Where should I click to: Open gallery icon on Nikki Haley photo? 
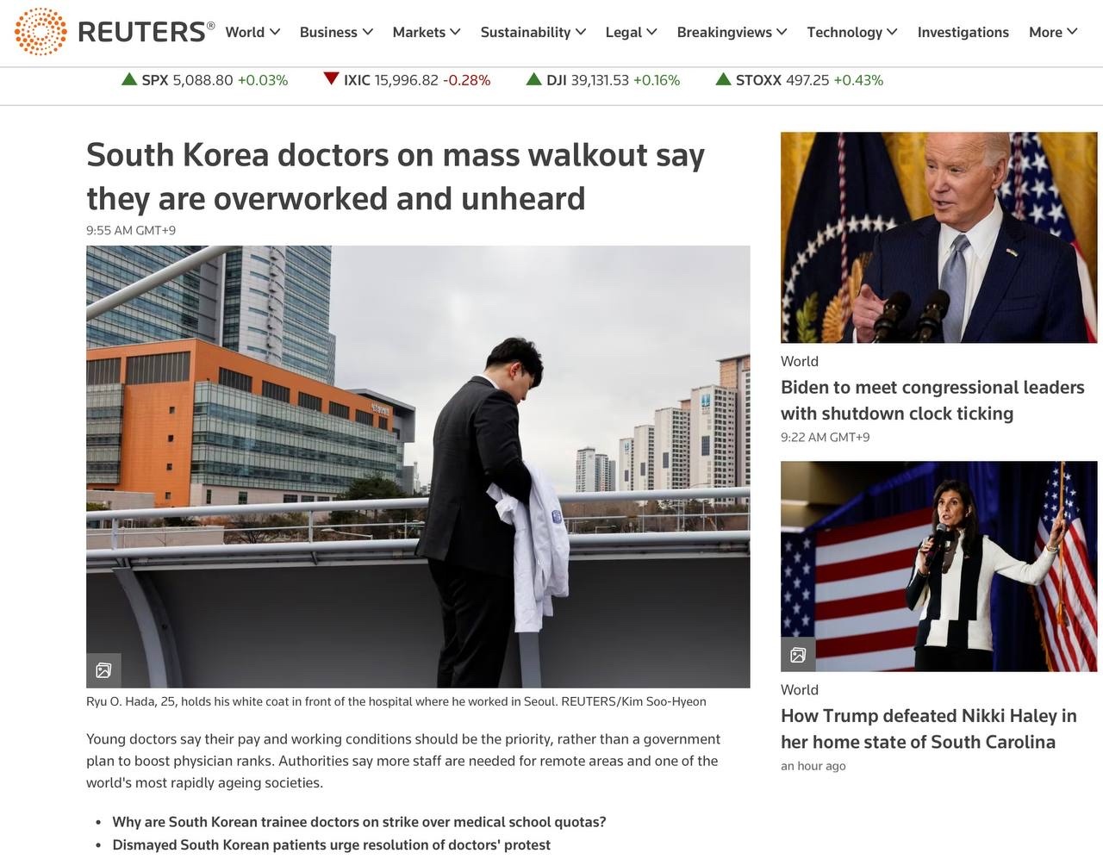coord(798,655)
